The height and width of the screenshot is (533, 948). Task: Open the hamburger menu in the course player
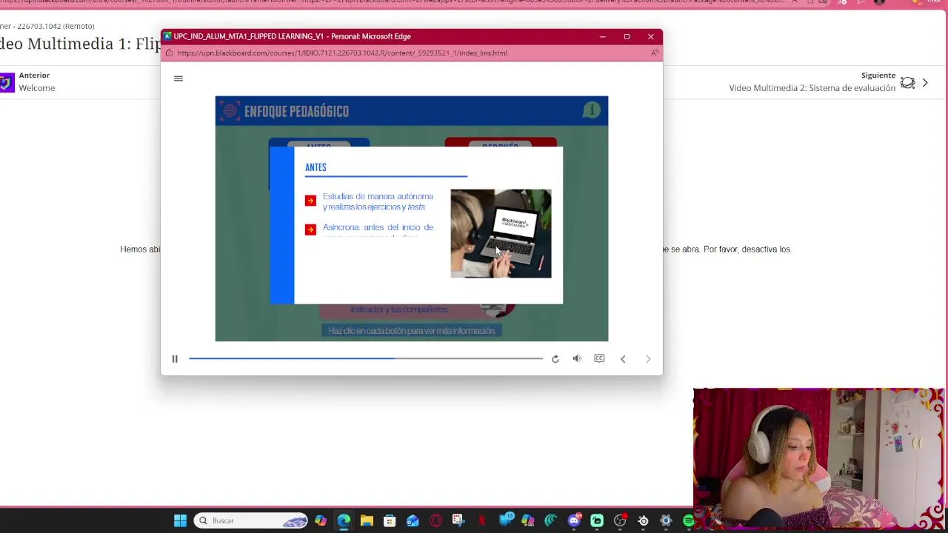[178, 78]
